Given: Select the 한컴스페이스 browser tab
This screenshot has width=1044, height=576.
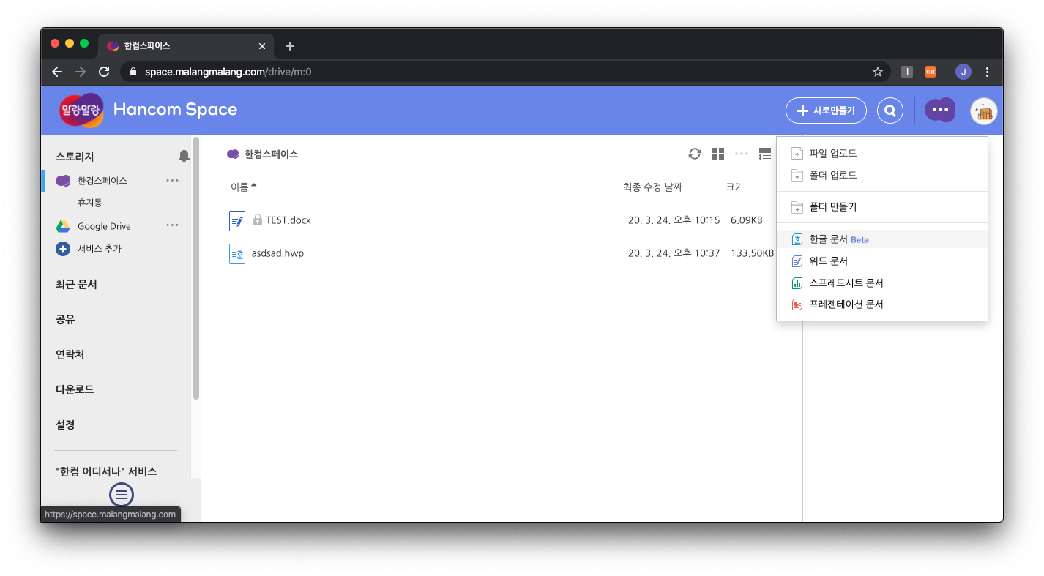Looking at the screenshot, I should point(186,45).
